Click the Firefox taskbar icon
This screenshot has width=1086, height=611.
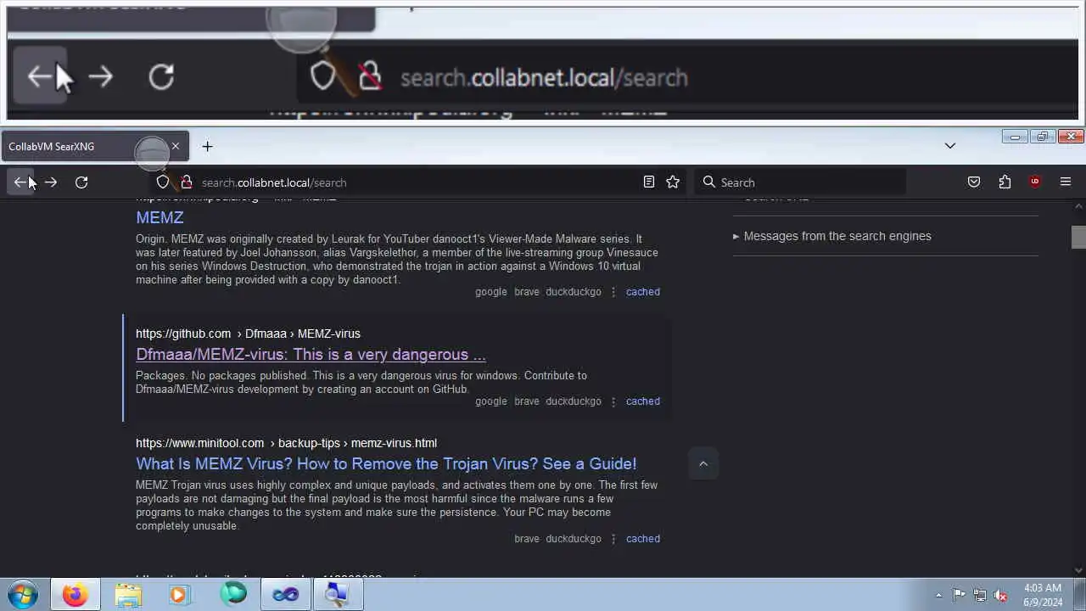point(75,595)
